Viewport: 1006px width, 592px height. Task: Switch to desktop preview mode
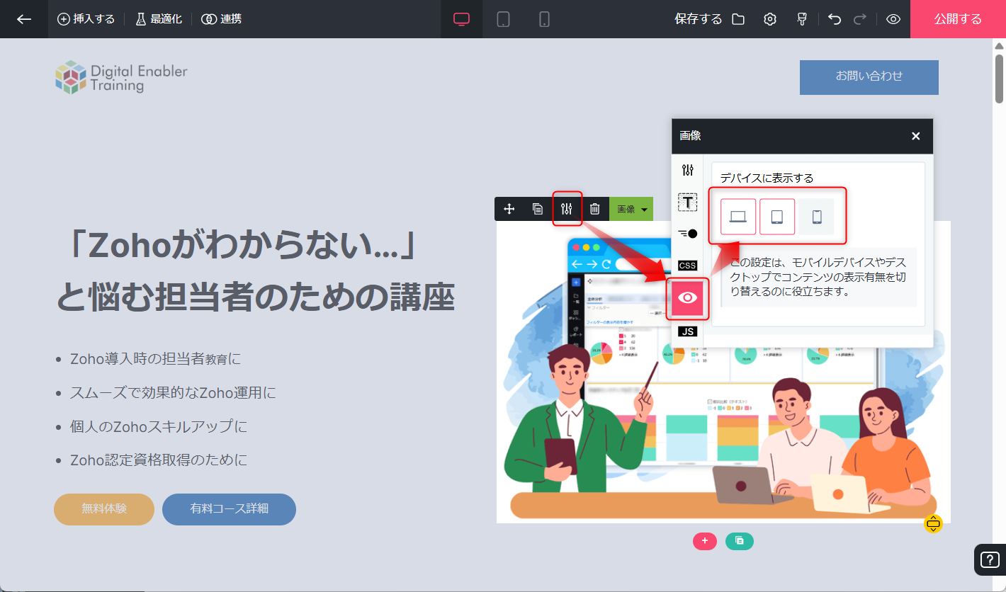tap(461, 19)
